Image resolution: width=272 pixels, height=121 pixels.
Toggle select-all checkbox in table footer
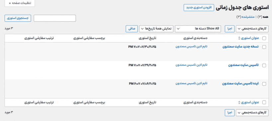tap(264, 102)
